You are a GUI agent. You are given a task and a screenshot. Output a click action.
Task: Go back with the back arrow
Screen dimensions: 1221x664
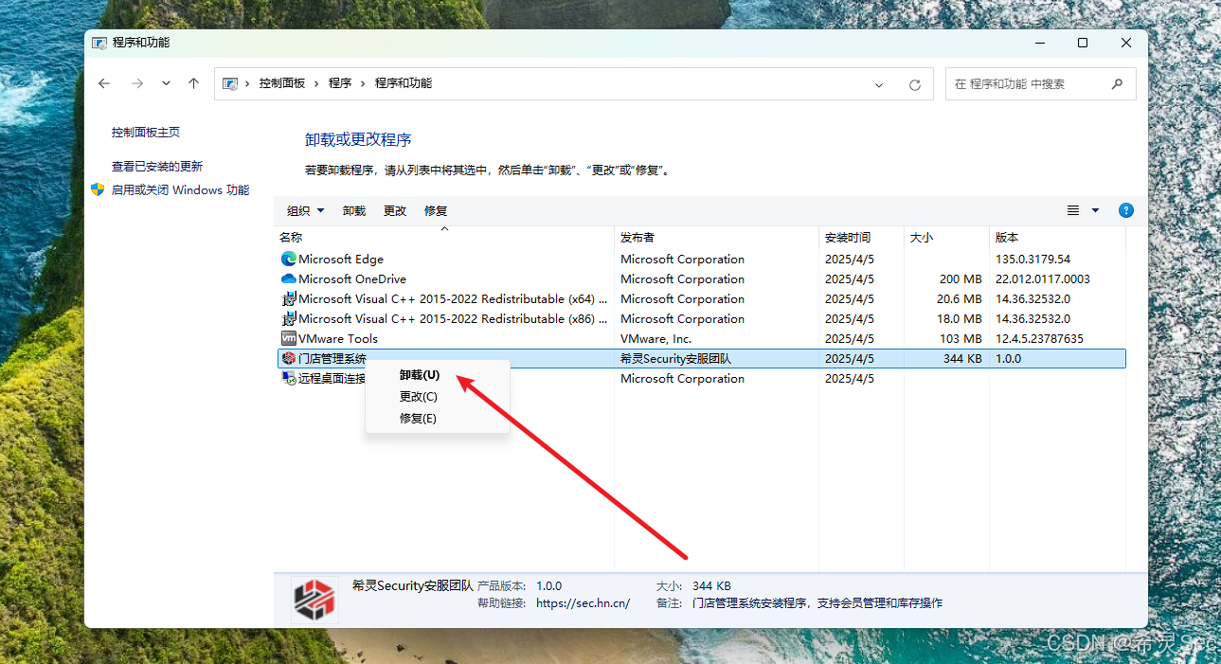[104, 83]
